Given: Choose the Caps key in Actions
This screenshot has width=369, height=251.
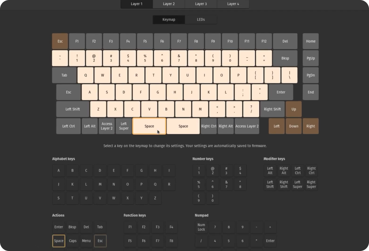Looking at the screenshot, I should 73,241.
